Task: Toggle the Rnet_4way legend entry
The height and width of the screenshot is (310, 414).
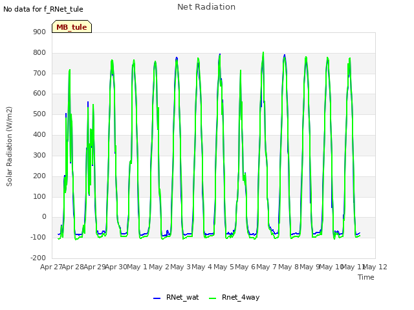Action: (234, 297)
